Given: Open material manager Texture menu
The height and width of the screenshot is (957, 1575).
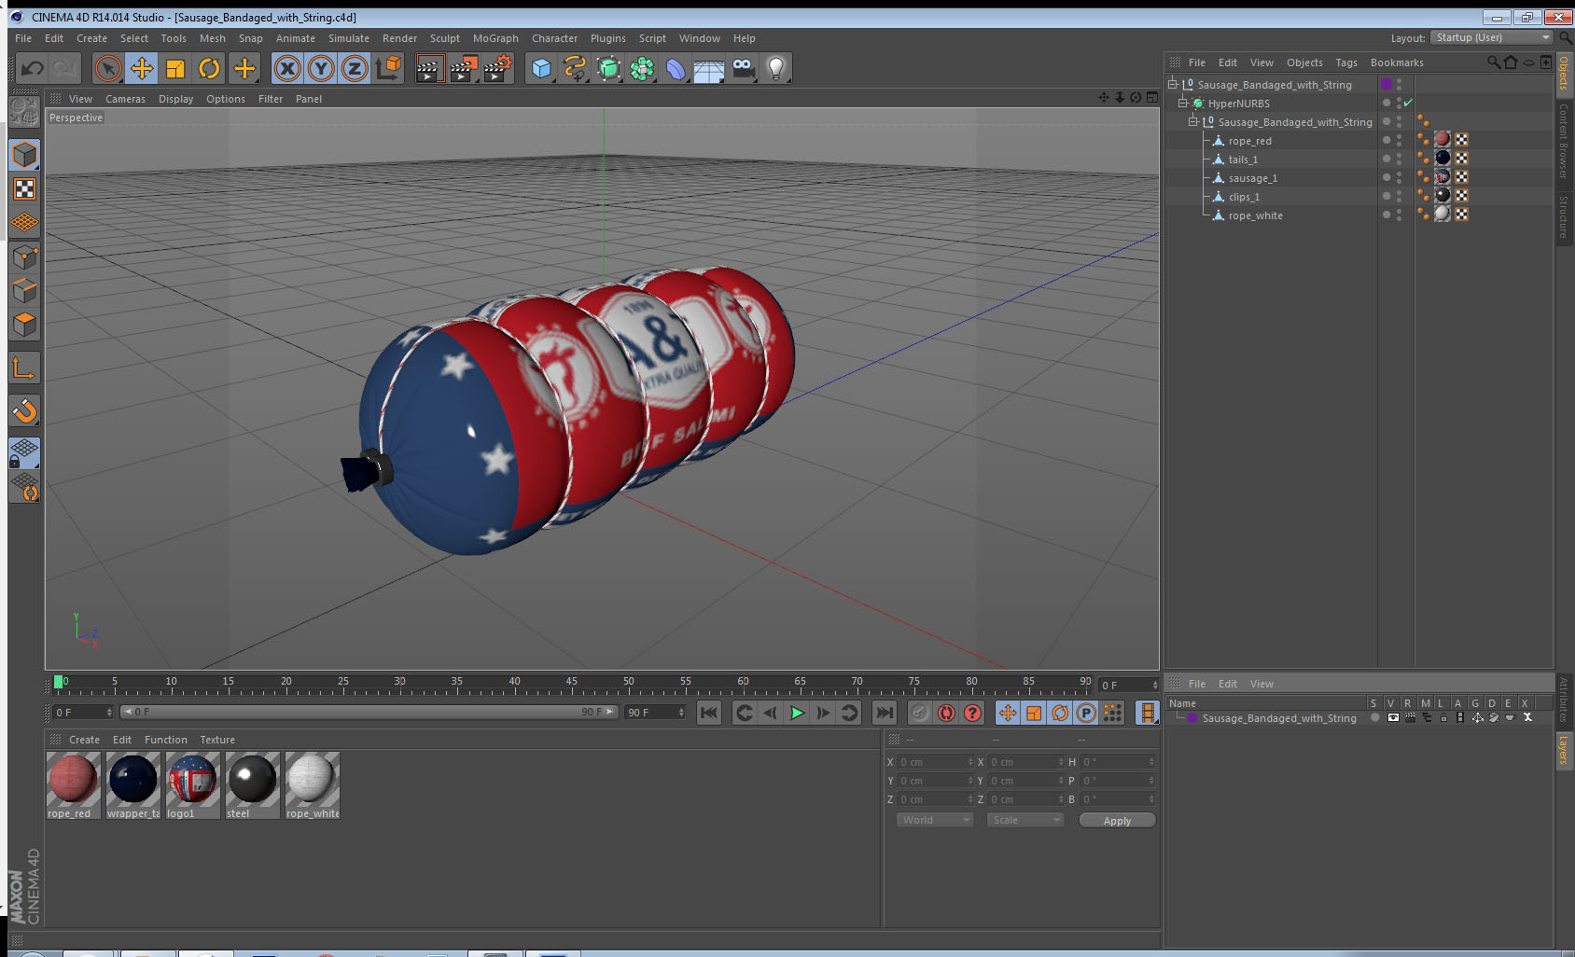Looking at the screenshot, I should click(217, 740).
